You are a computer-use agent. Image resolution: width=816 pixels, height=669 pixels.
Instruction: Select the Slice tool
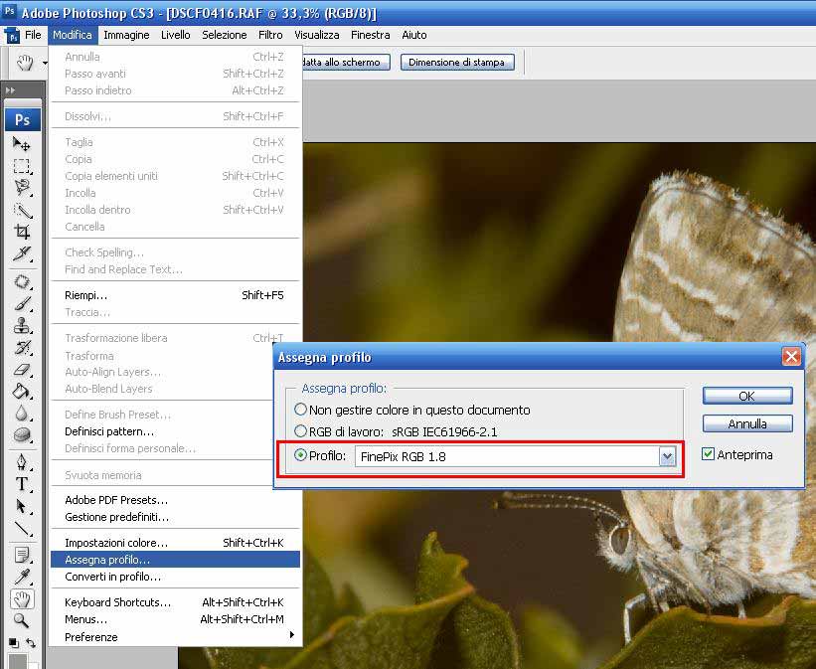(x=22, y=253)
